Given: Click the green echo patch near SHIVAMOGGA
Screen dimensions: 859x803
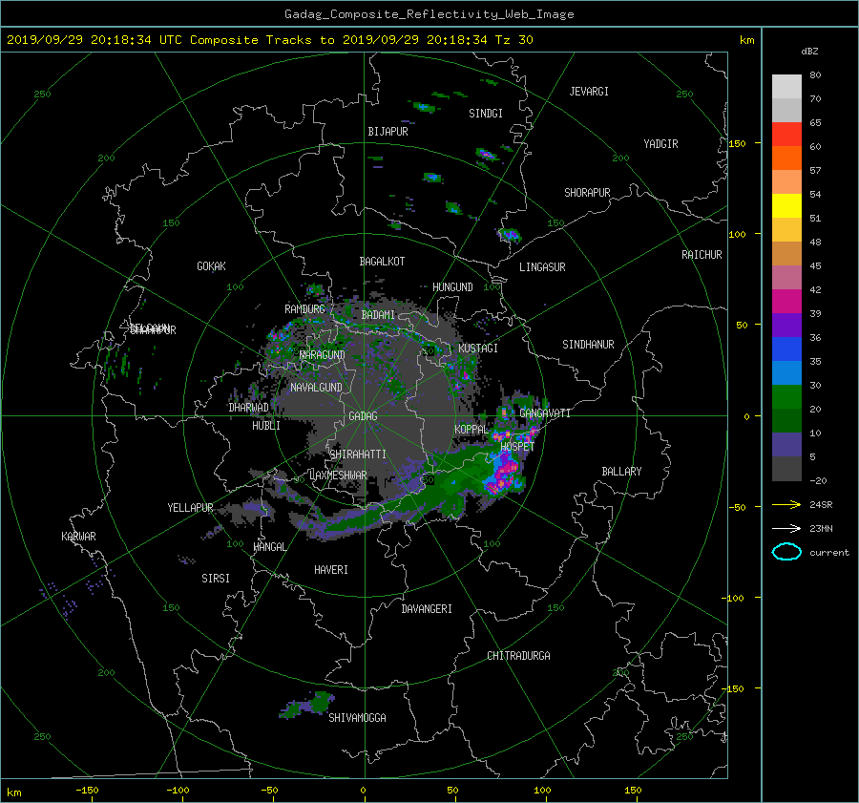Looking at the screenshot, I should [307, 705].
